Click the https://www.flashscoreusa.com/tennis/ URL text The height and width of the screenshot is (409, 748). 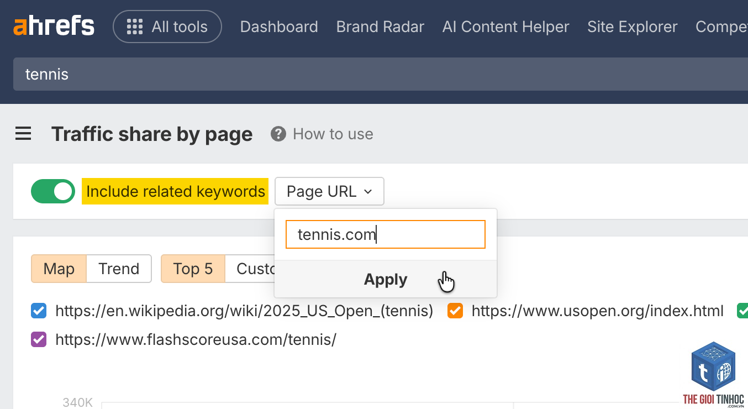(x=196, y=339)
